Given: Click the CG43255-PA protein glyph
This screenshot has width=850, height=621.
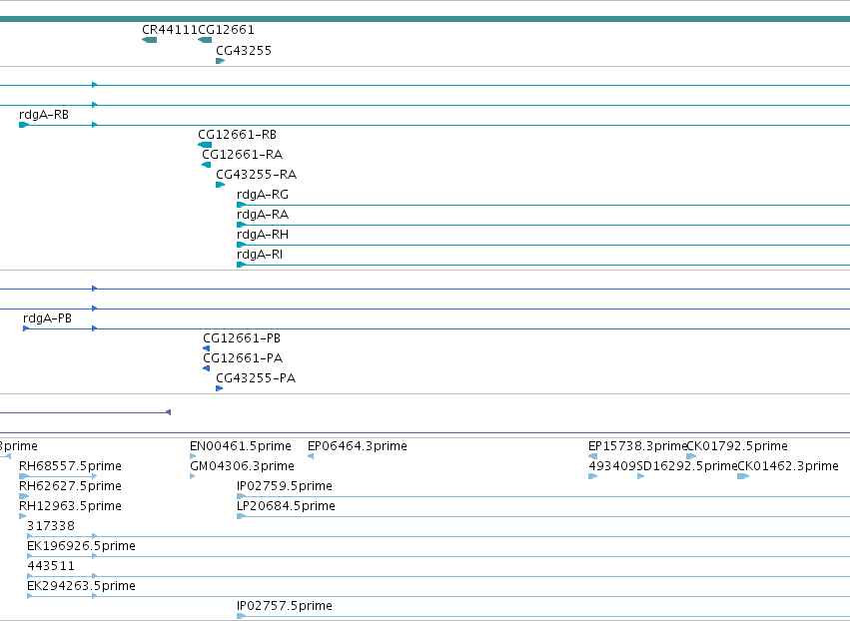Looking at the screenshot, I should coord(220,388).
